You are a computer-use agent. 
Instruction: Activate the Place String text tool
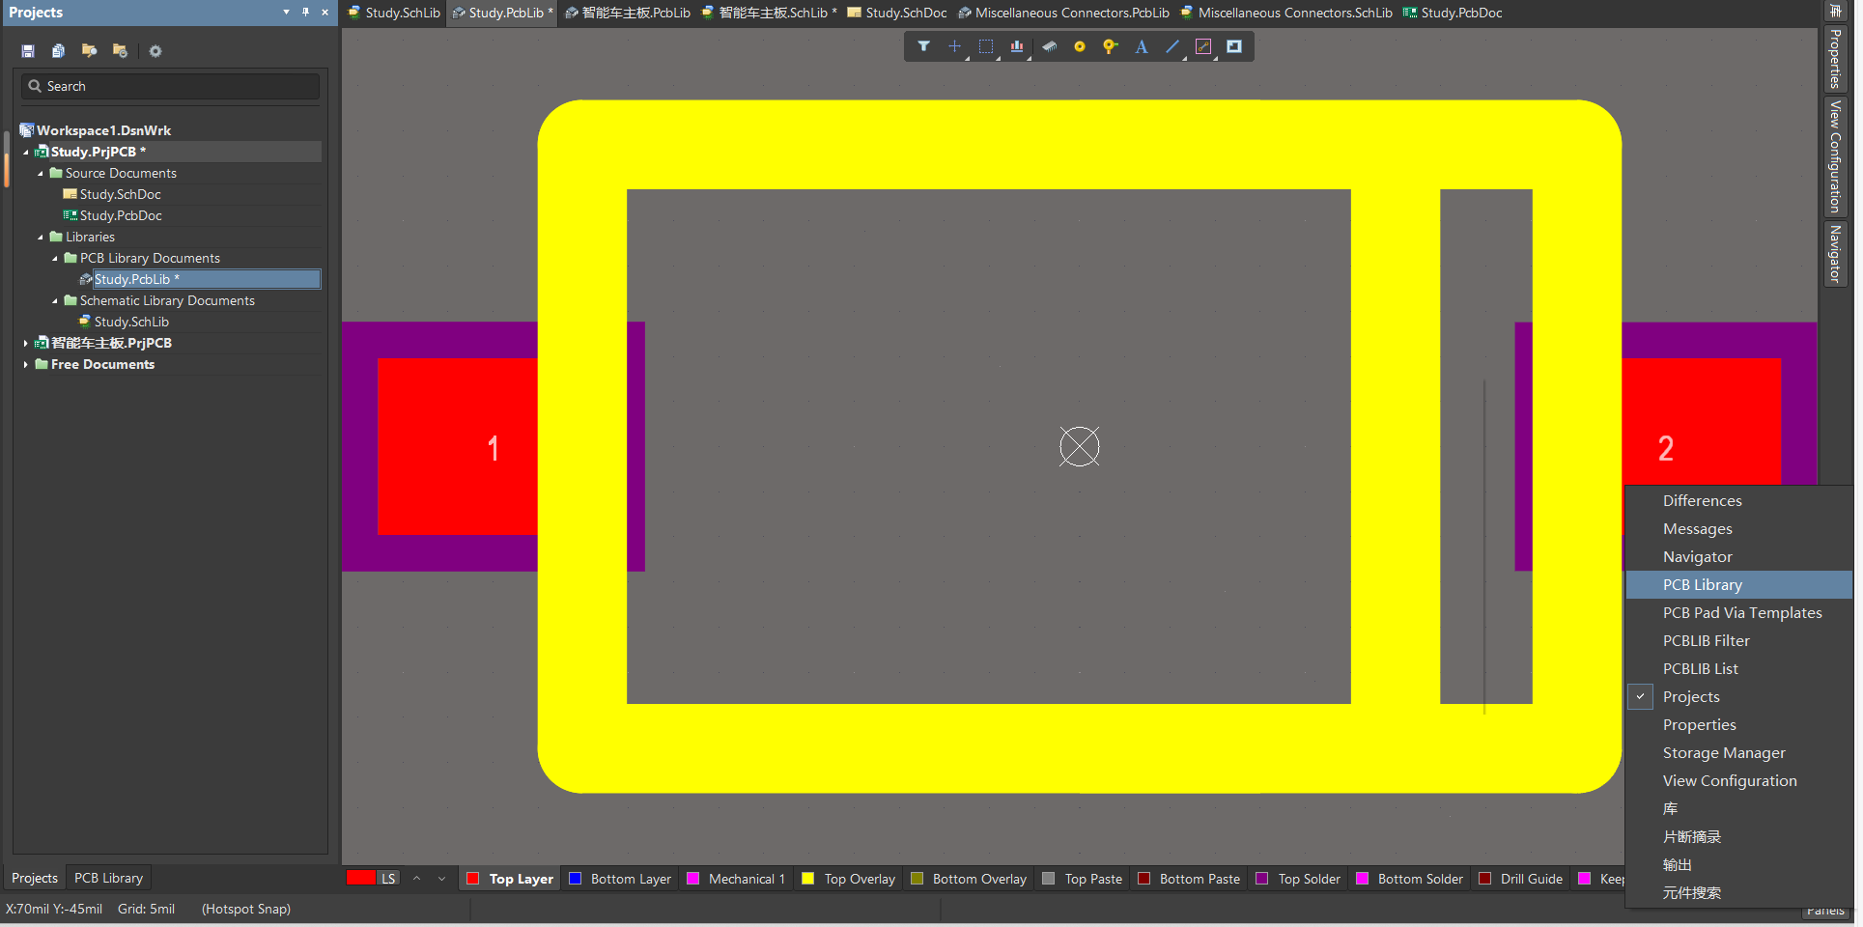[1141, 46]
